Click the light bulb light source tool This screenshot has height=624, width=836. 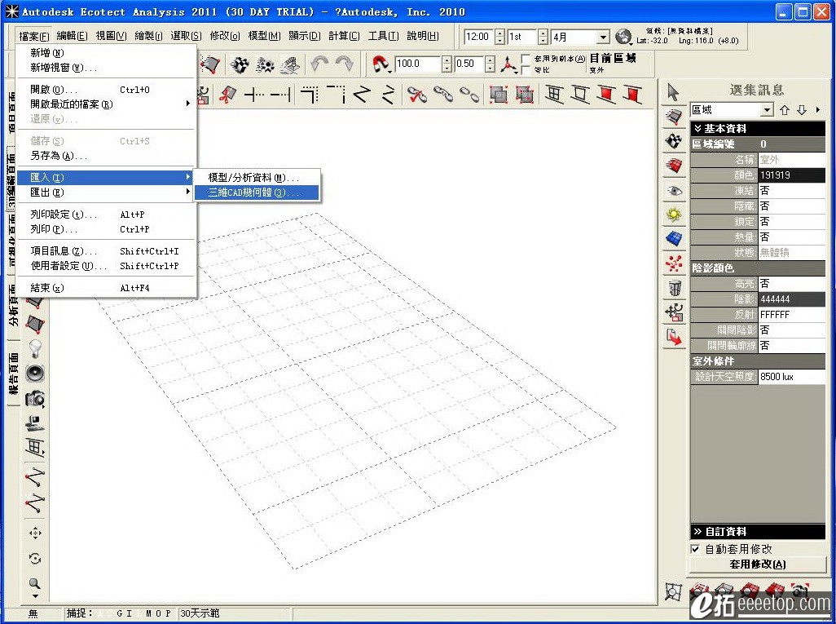(35, 348)
